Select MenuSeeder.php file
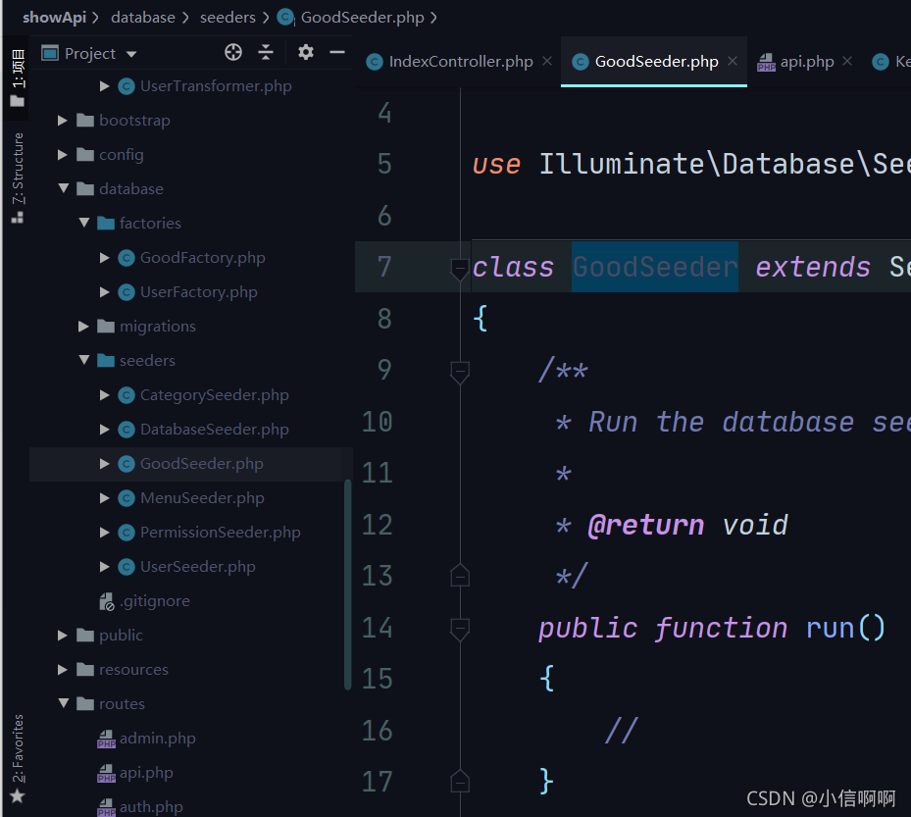Screen dimensions: 911x817 tap(202, 498)
